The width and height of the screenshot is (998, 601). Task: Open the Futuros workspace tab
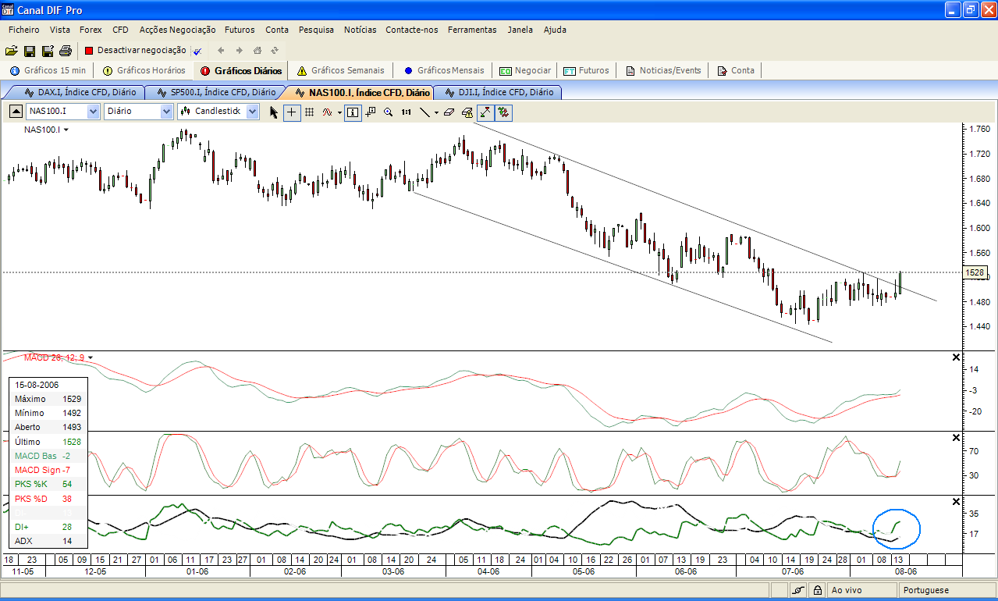tap(587, 70)
